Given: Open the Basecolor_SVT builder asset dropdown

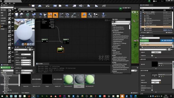Looking at the screenshot, I should [165, 75].
